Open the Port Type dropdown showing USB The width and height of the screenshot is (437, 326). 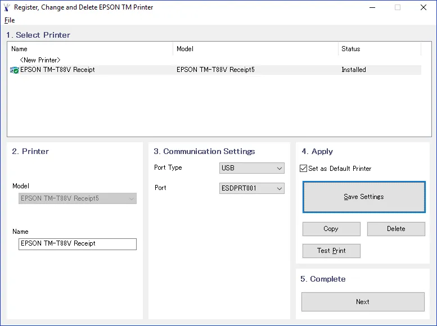251,168
